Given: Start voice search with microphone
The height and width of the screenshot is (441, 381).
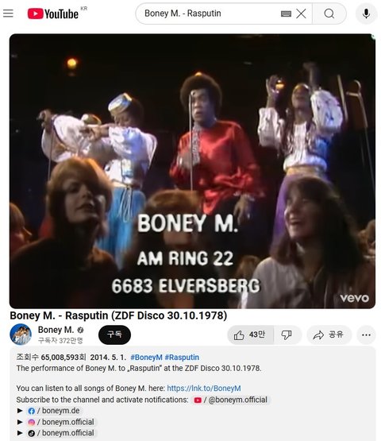Looking at the screenshot, I should [x=366, y=14].
